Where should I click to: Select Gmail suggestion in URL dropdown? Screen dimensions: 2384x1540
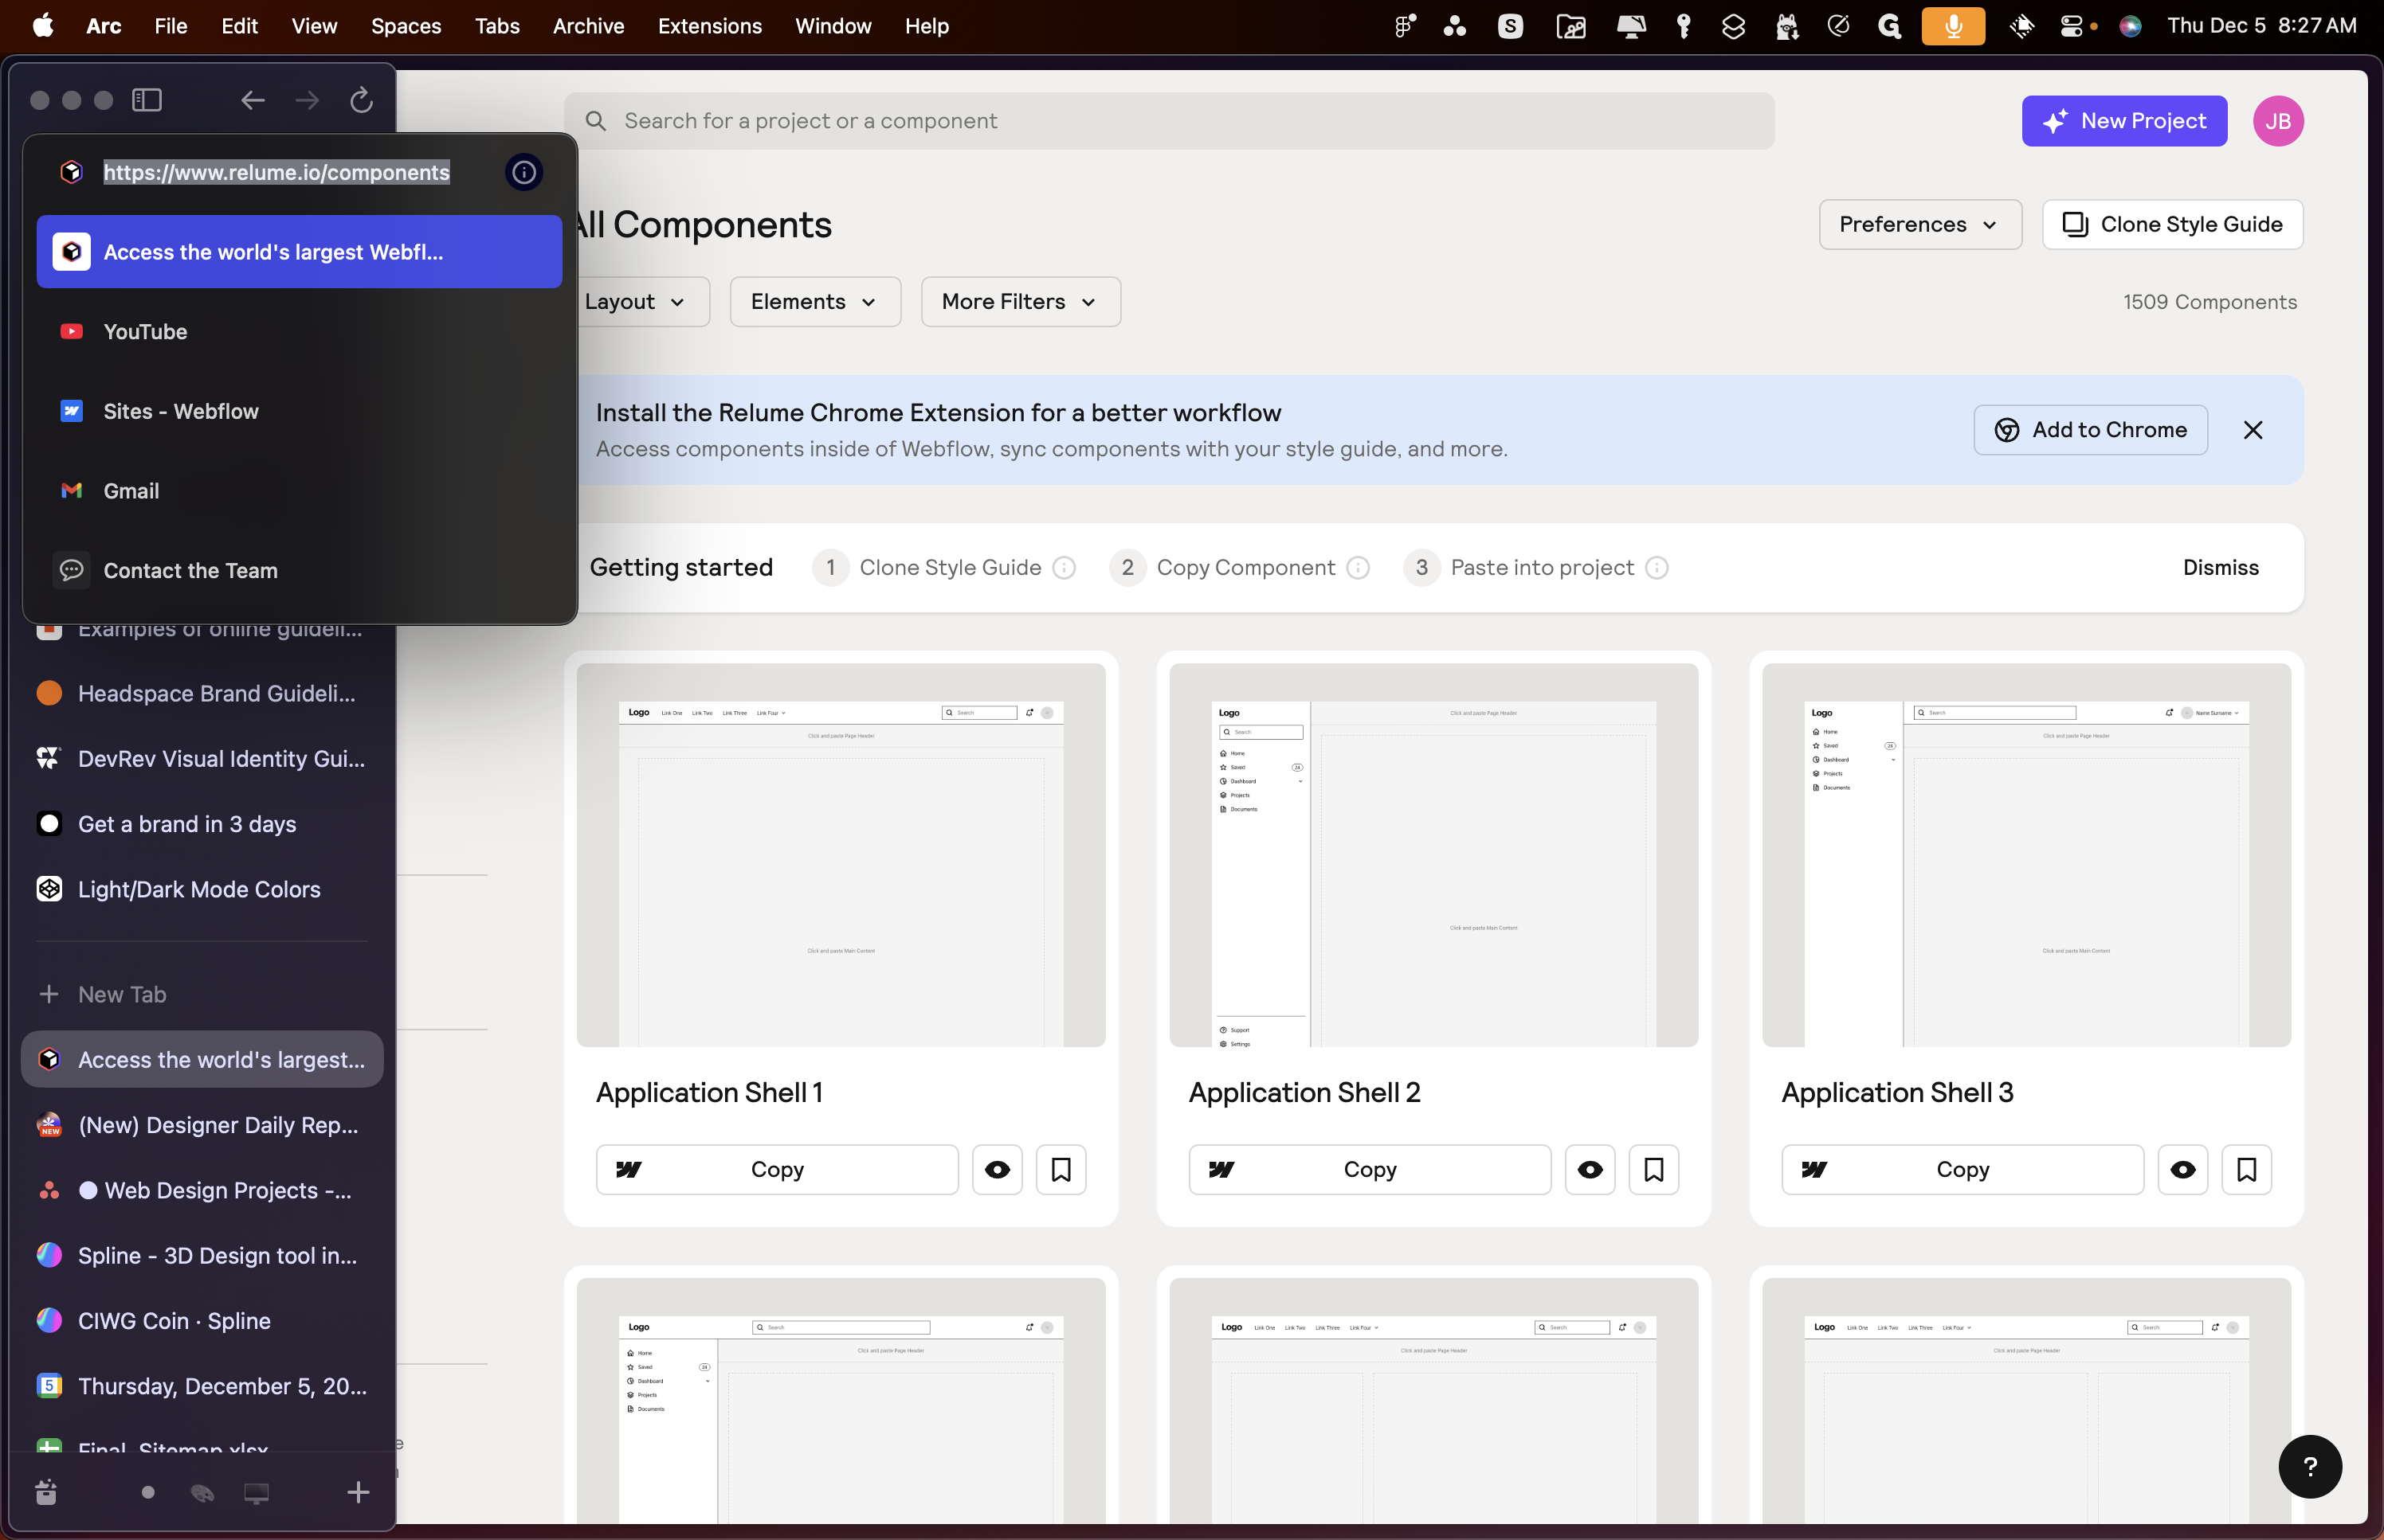(299, 491)
